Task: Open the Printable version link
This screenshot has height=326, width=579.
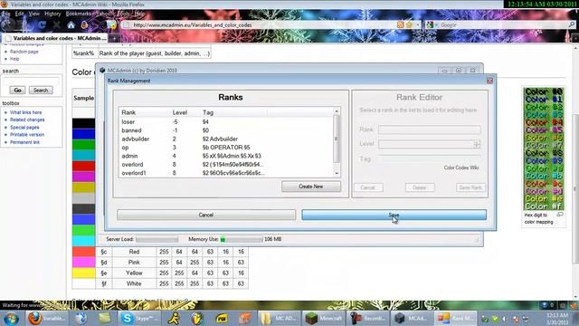Action: (x=27, y=135)
